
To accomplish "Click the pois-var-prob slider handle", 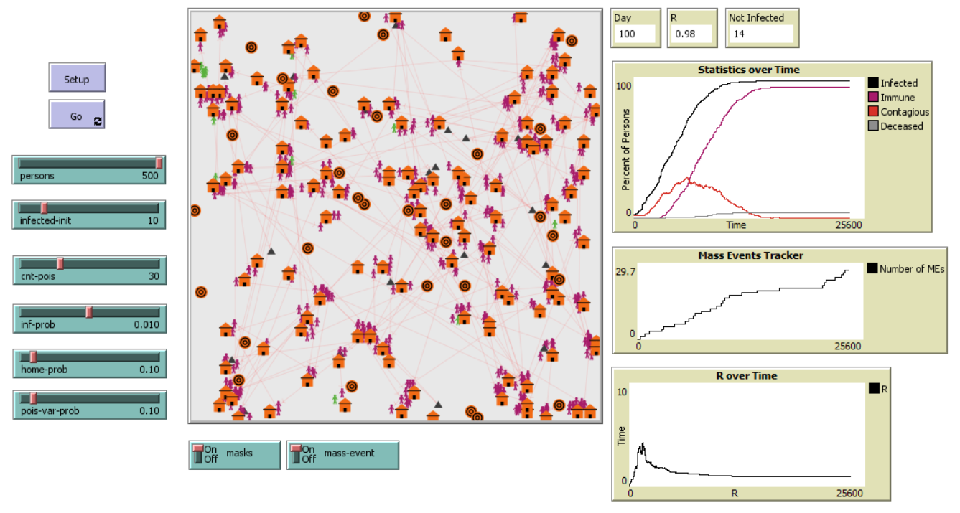I will (x=33, y=397).
